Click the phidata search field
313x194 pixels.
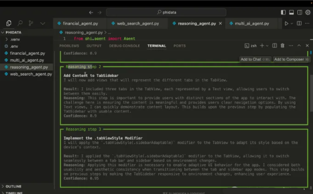click(166, 12)
